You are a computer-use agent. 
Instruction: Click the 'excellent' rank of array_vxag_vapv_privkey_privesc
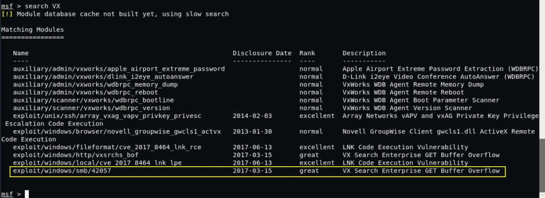pyautogui.click(x=317, y=116)
